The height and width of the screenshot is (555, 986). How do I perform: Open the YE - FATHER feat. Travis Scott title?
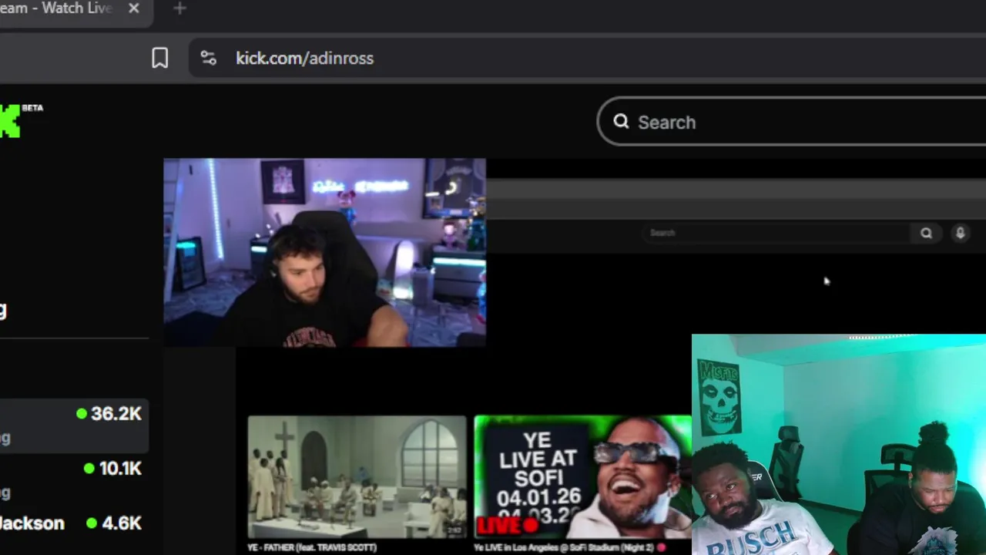[x=312, y=547]
